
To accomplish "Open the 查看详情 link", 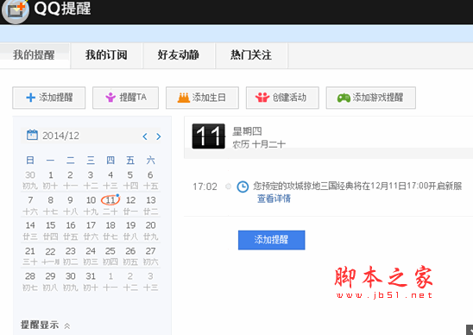I will [274, 199].
